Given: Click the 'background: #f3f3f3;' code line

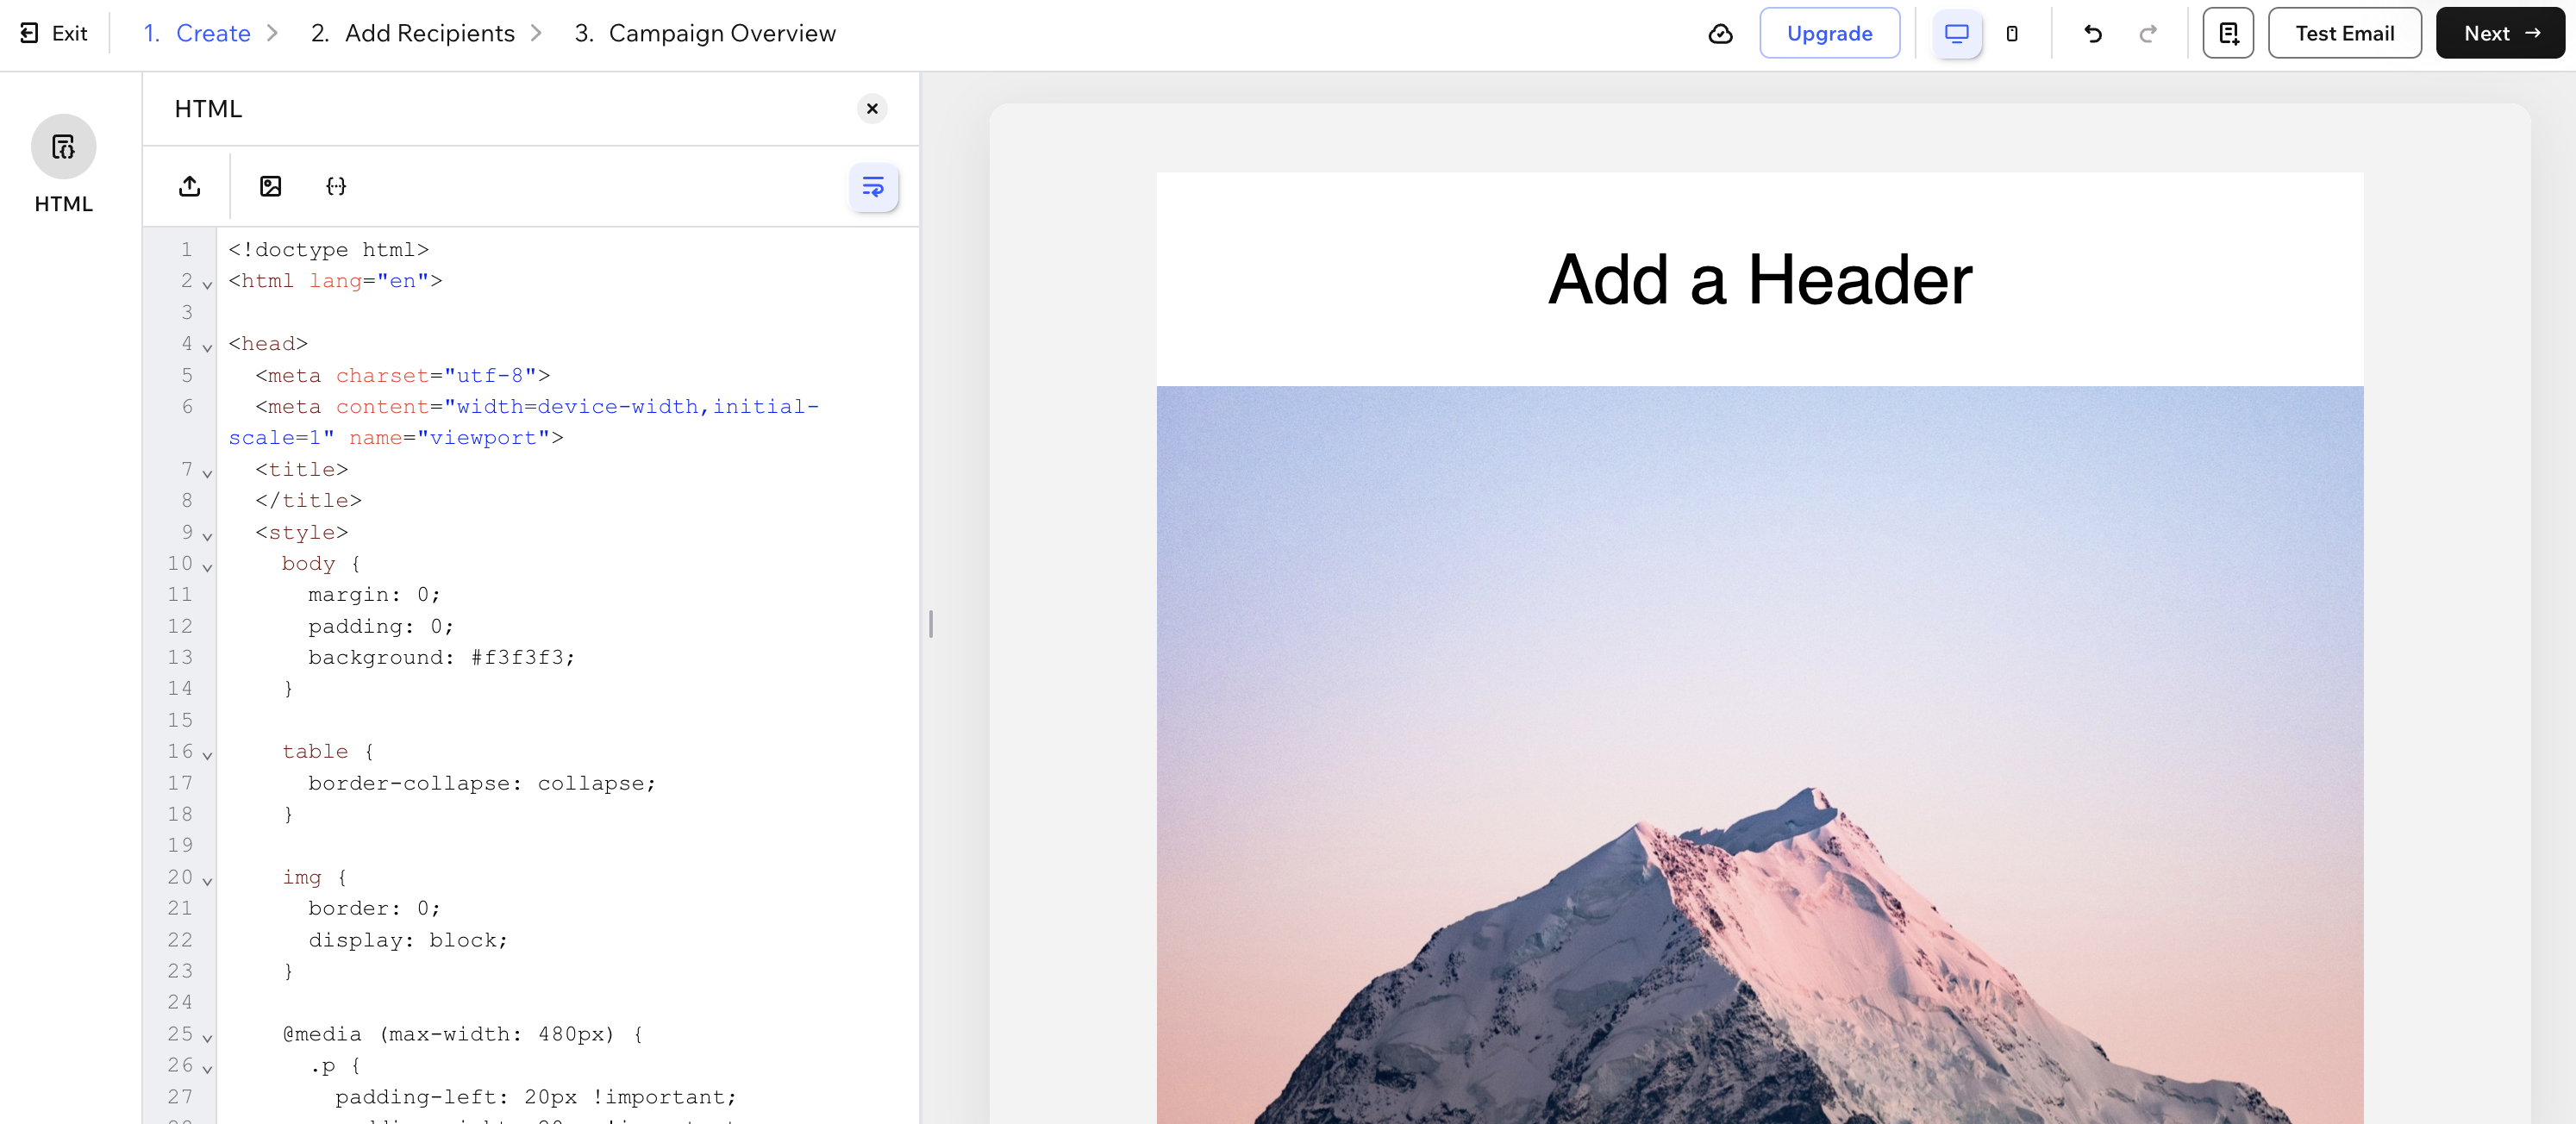Looking at the screenshot, I should pyautogui.click(x=441, y=657).
